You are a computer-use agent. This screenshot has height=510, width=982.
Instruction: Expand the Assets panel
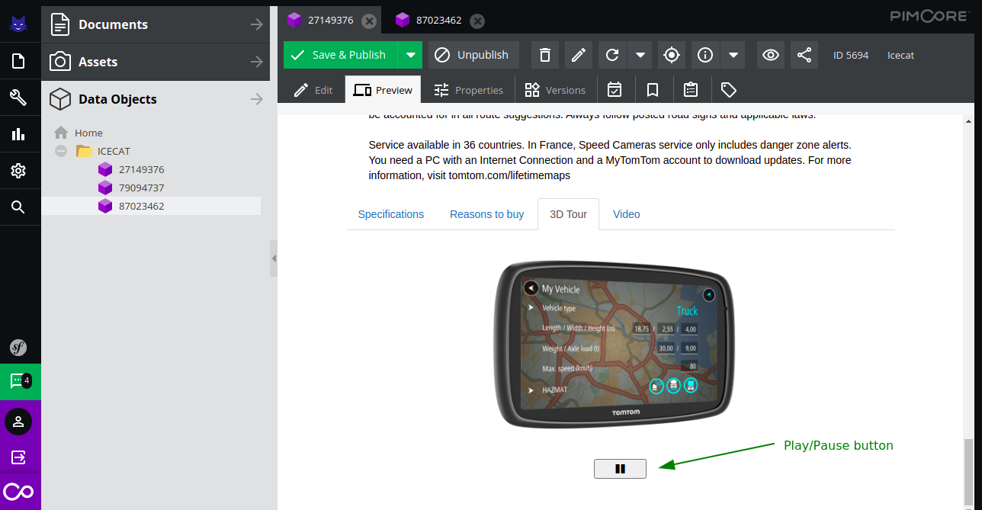click(257, 62)
